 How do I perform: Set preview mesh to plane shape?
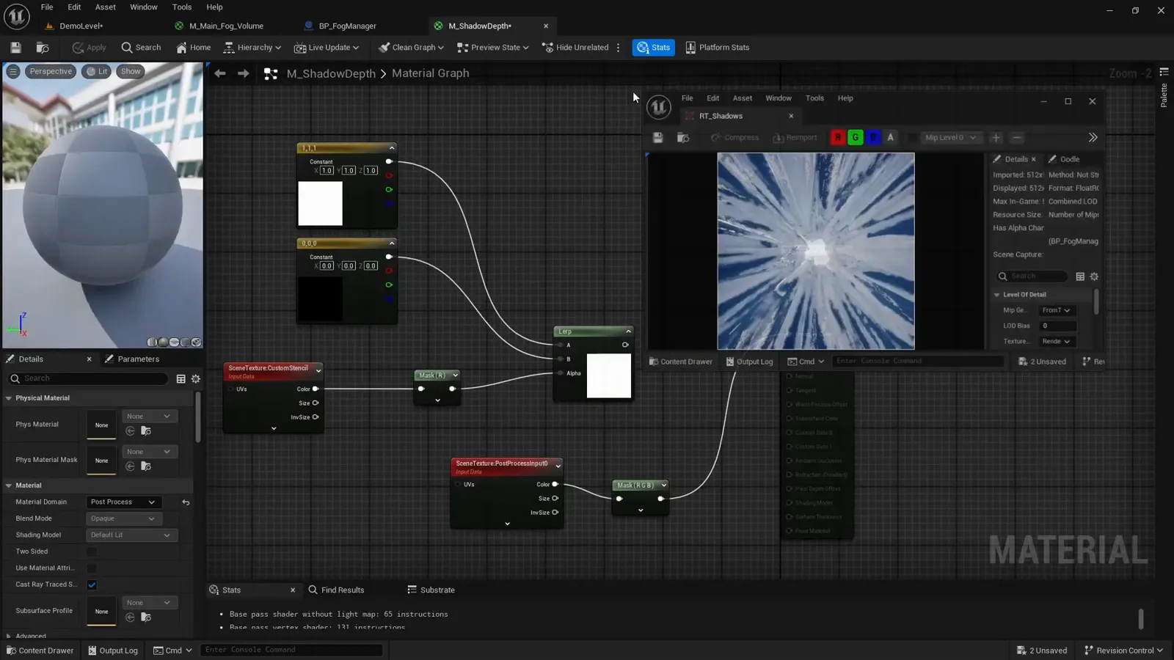pos(174,342)
